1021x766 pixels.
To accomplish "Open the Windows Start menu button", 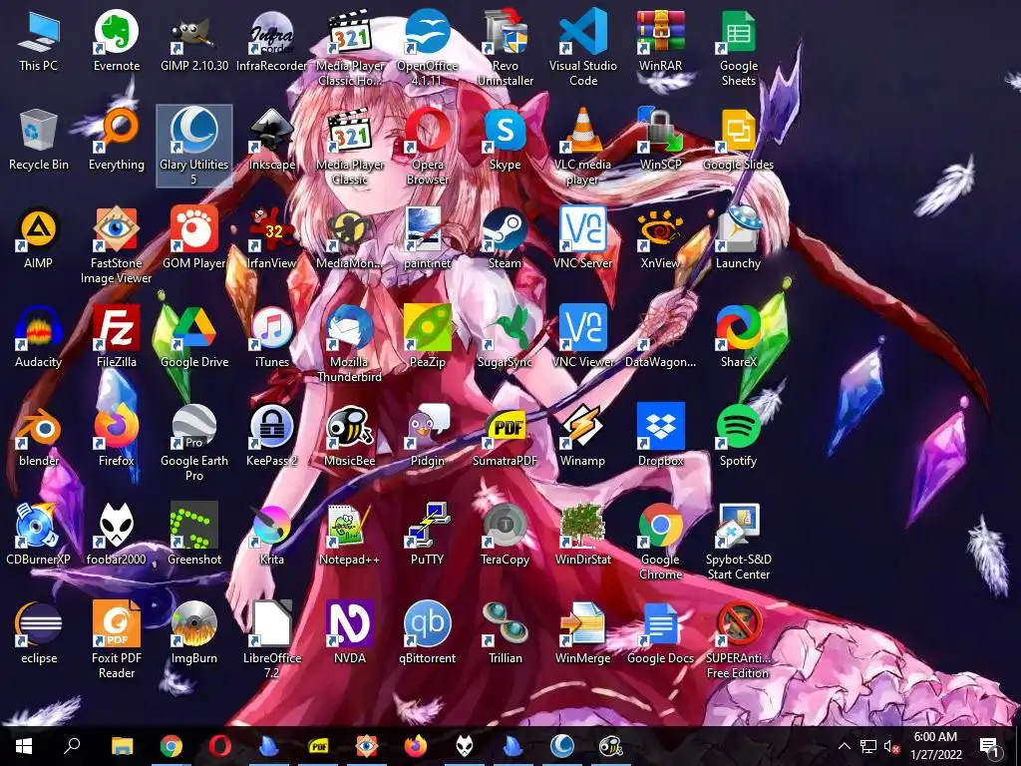I will (24, 746).
